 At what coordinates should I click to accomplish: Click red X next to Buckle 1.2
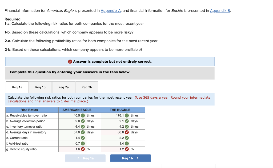127,149
